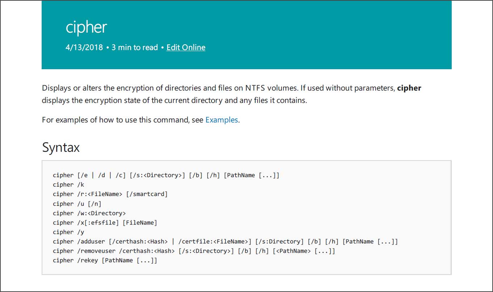
Task: Click the cipher page title
Action: 86,27
